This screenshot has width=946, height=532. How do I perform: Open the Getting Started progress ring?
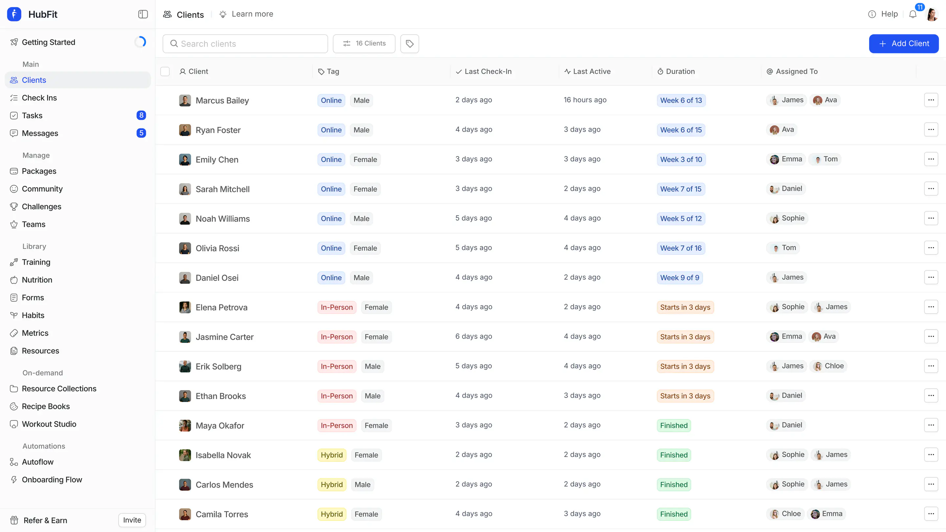[x=140, y=42]
